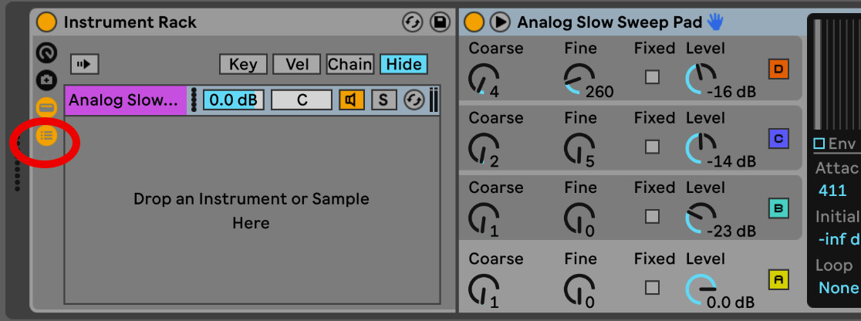
Task: Show the rack macro controls
Action: pyautogui.click(x=46, y=52)
